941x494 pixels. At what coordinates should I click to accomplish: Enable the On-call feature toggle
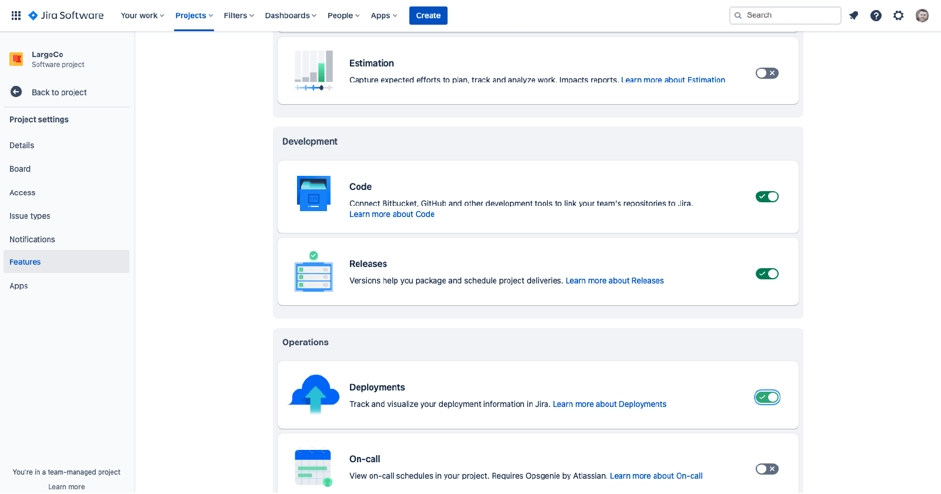[x=767, y=469]
